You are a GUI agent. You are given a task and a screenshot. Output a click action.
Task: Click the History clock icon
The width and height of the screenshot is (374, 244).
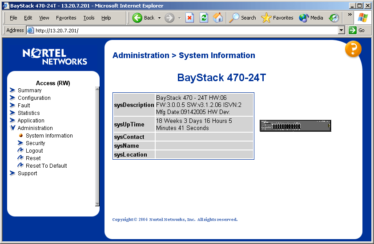(334, 18)
